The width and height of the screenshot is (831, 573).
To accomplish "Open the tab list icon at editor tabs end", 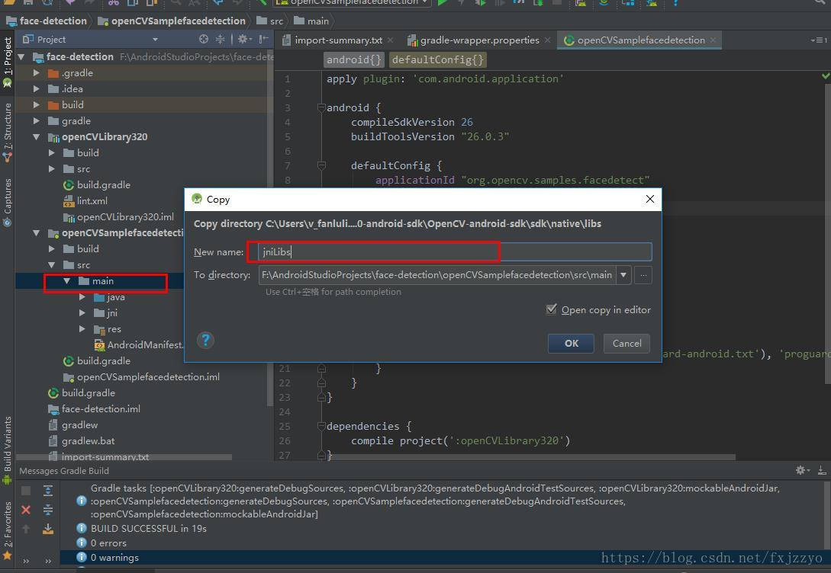I will [819, 40].
